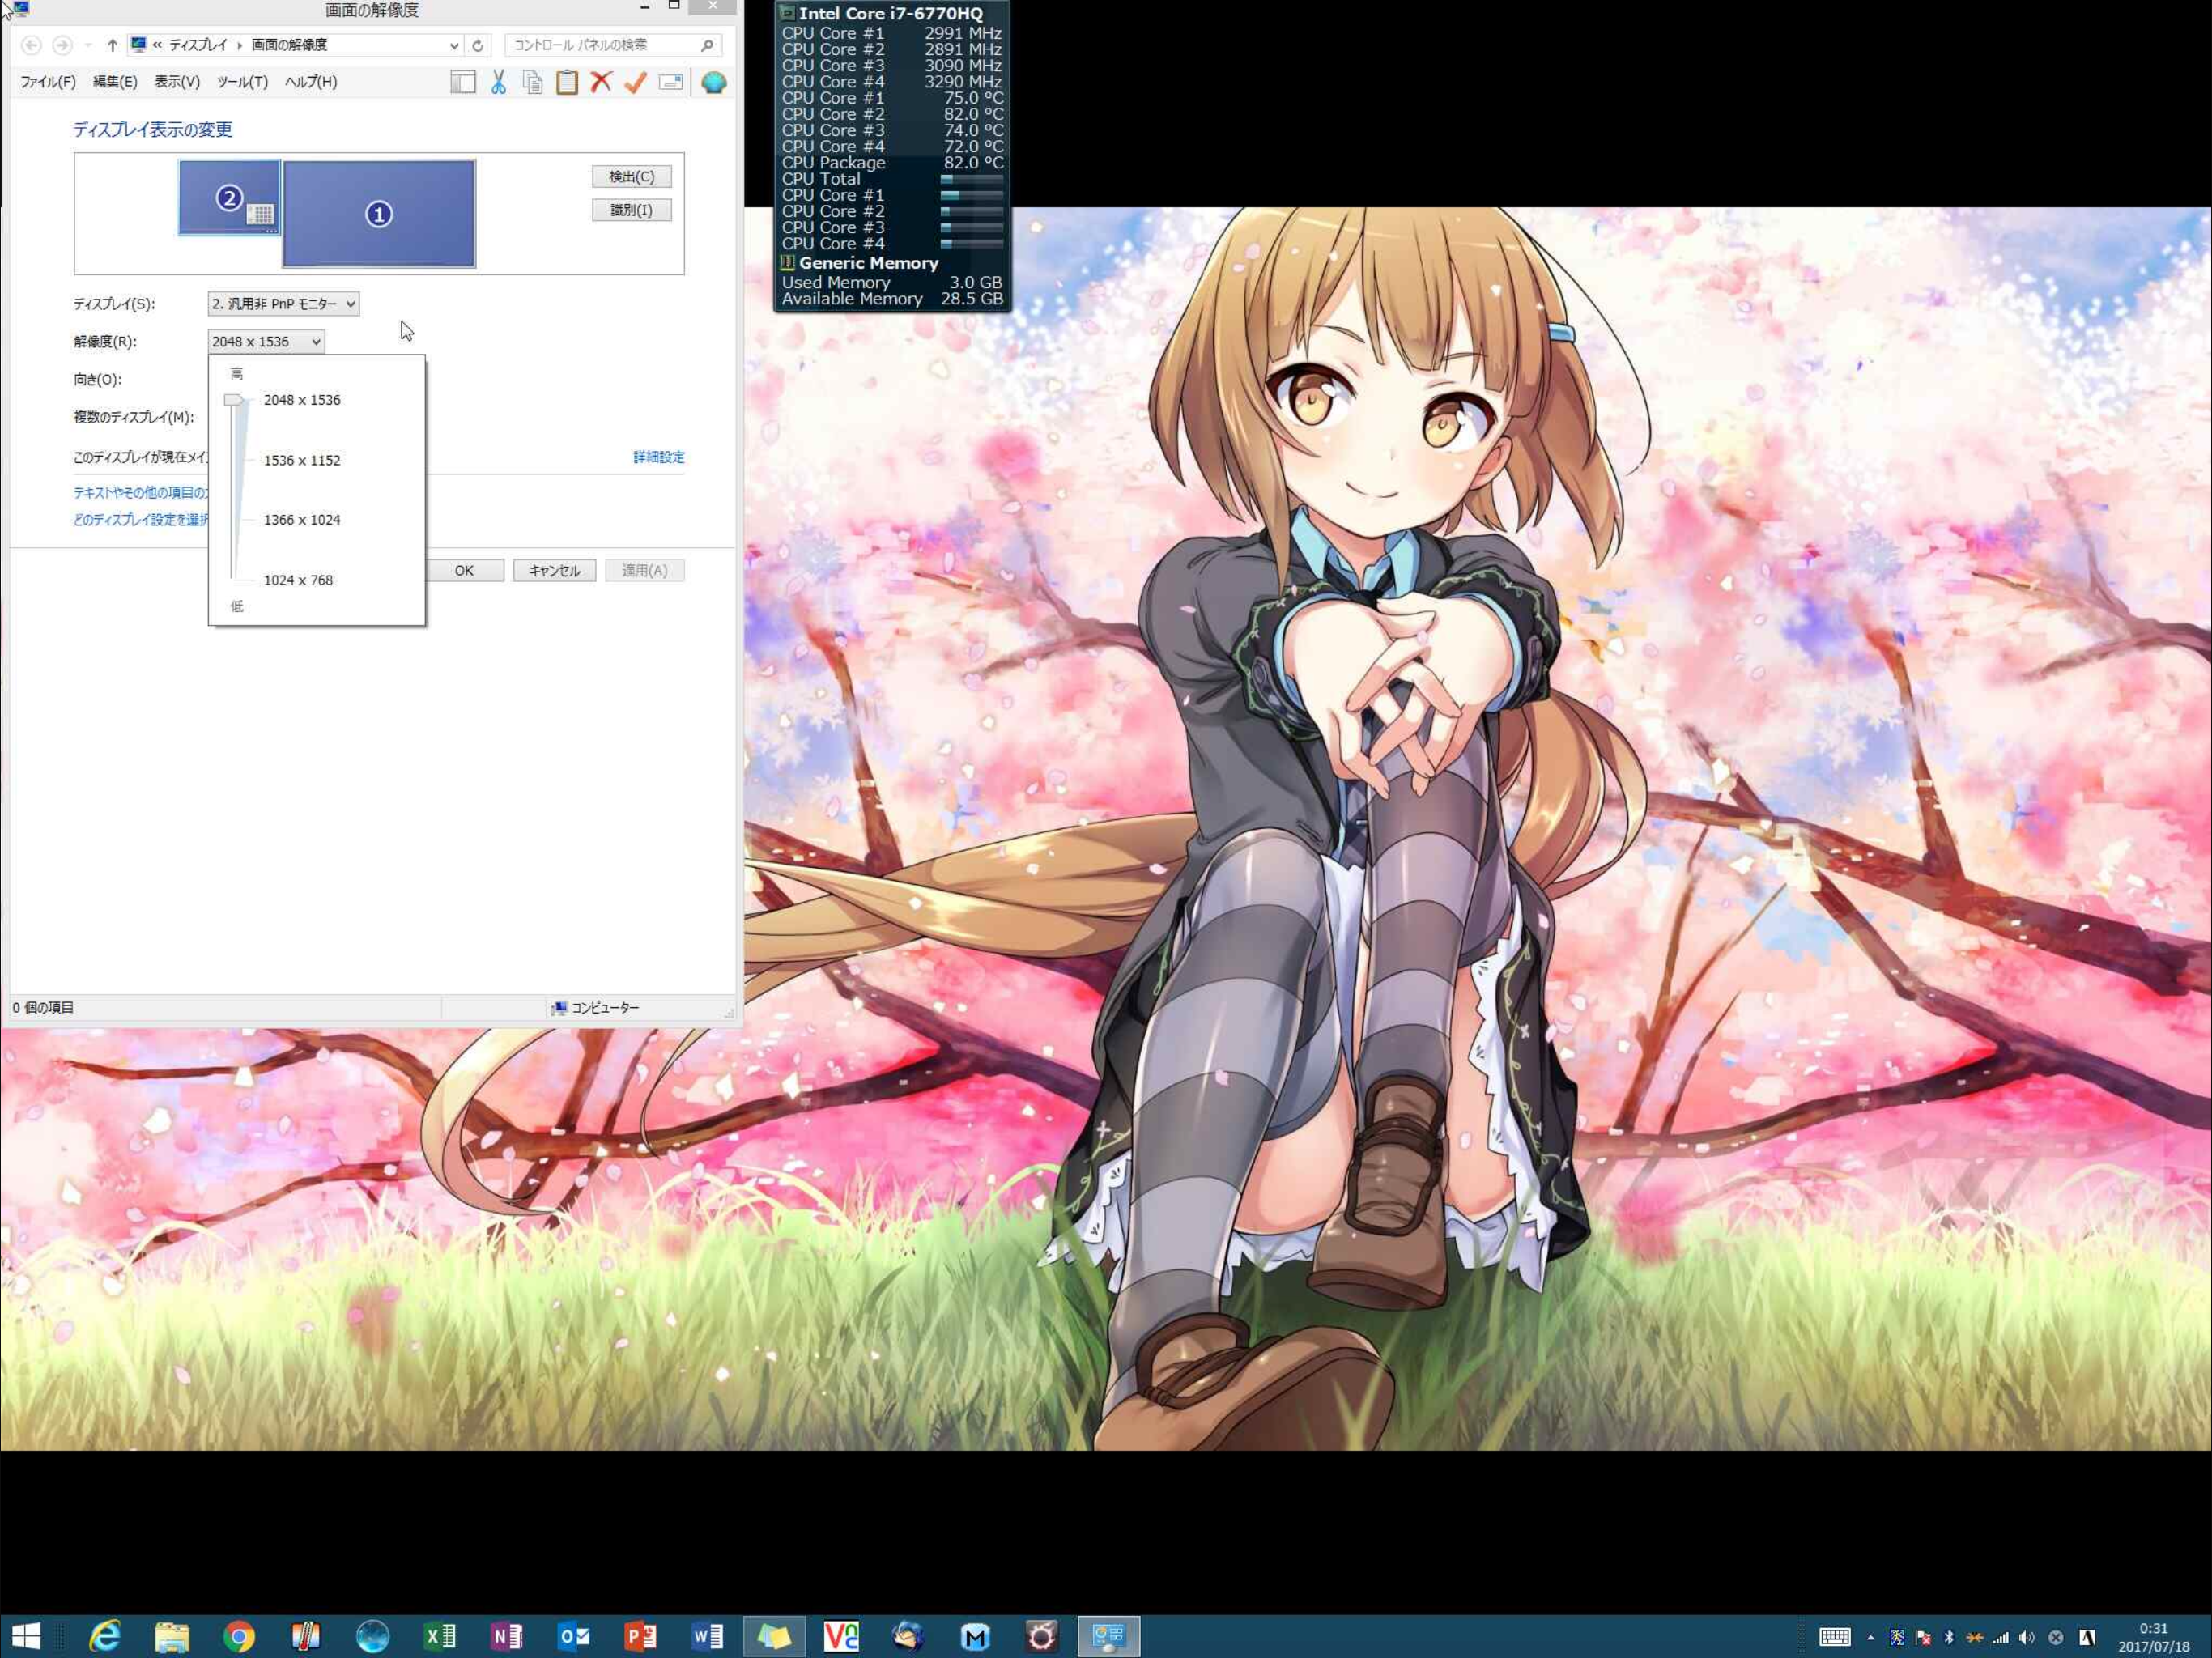Open the 詳細設定 advanced settings link

click(658, 457)
